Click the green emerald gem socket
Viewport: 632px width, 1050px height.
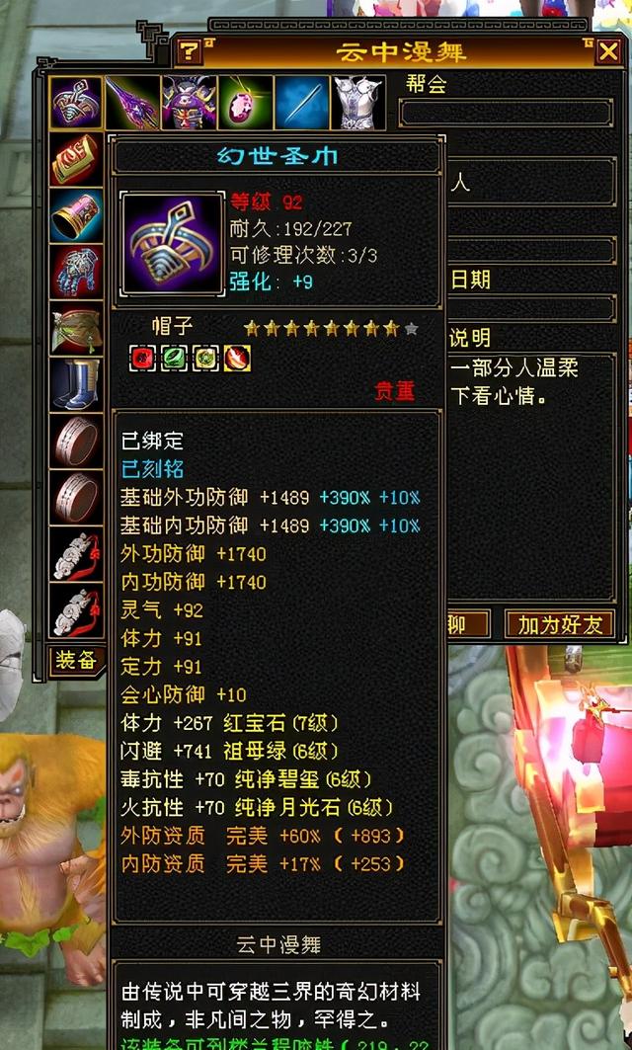(174, 359)
